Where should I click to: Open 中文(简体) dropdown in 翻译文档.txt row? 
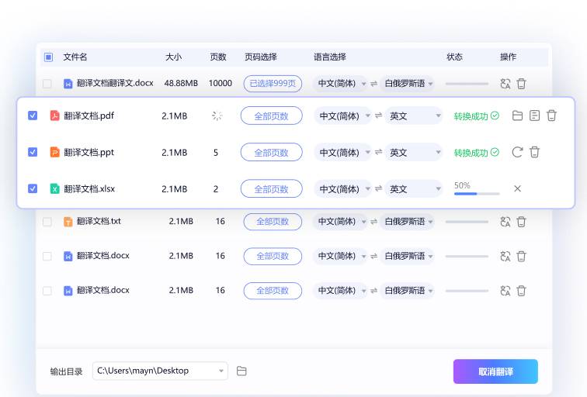(340, 222)
